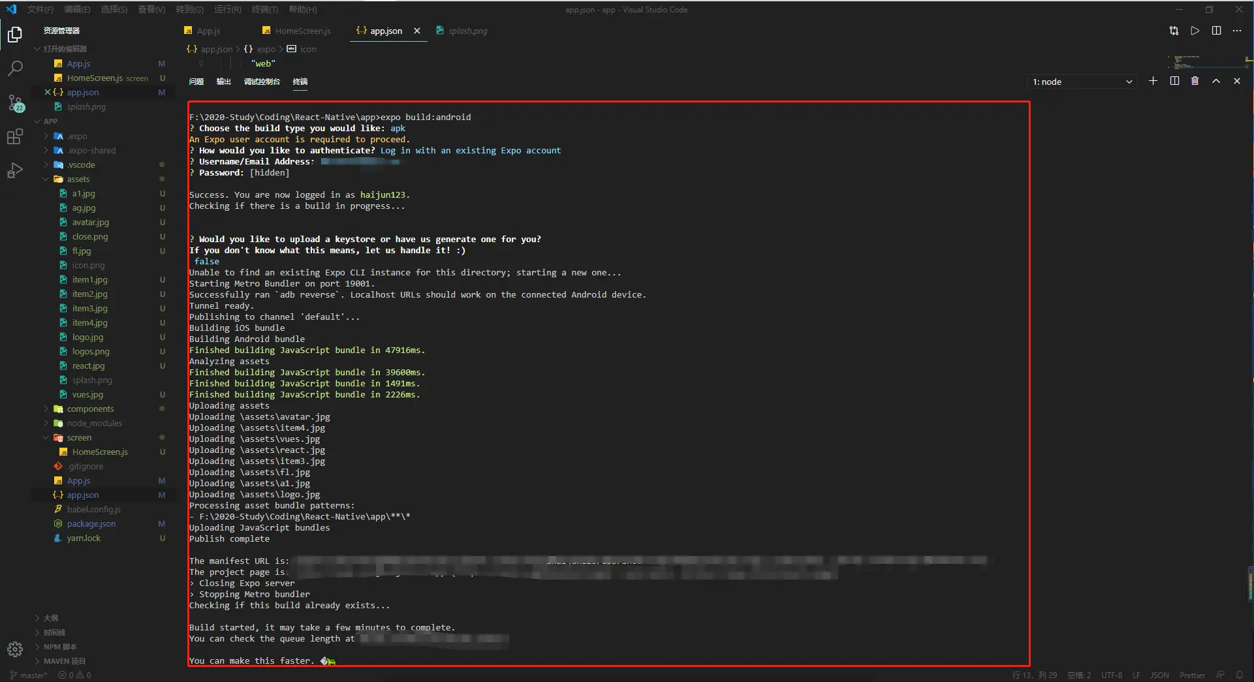The image size is (1254, 682).
Task: Click the master git branch status item
Action: (x=28, y=675)
